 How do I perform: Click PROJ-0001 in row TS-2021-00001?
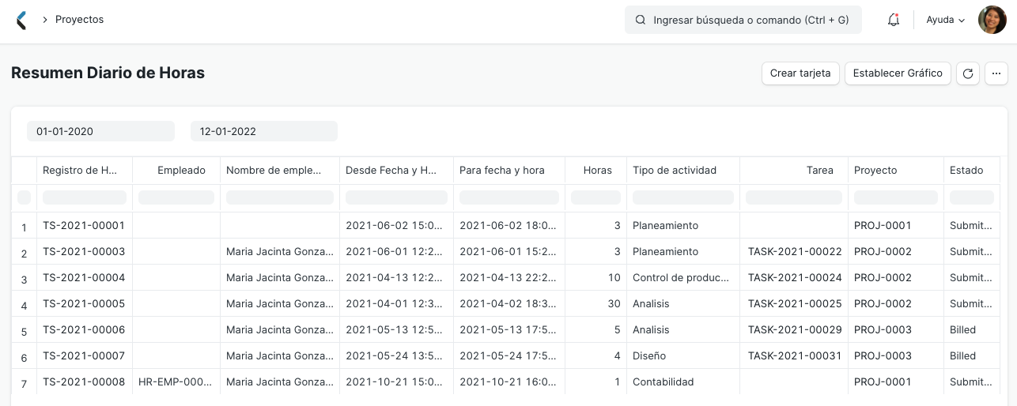(x=896, y=225)
